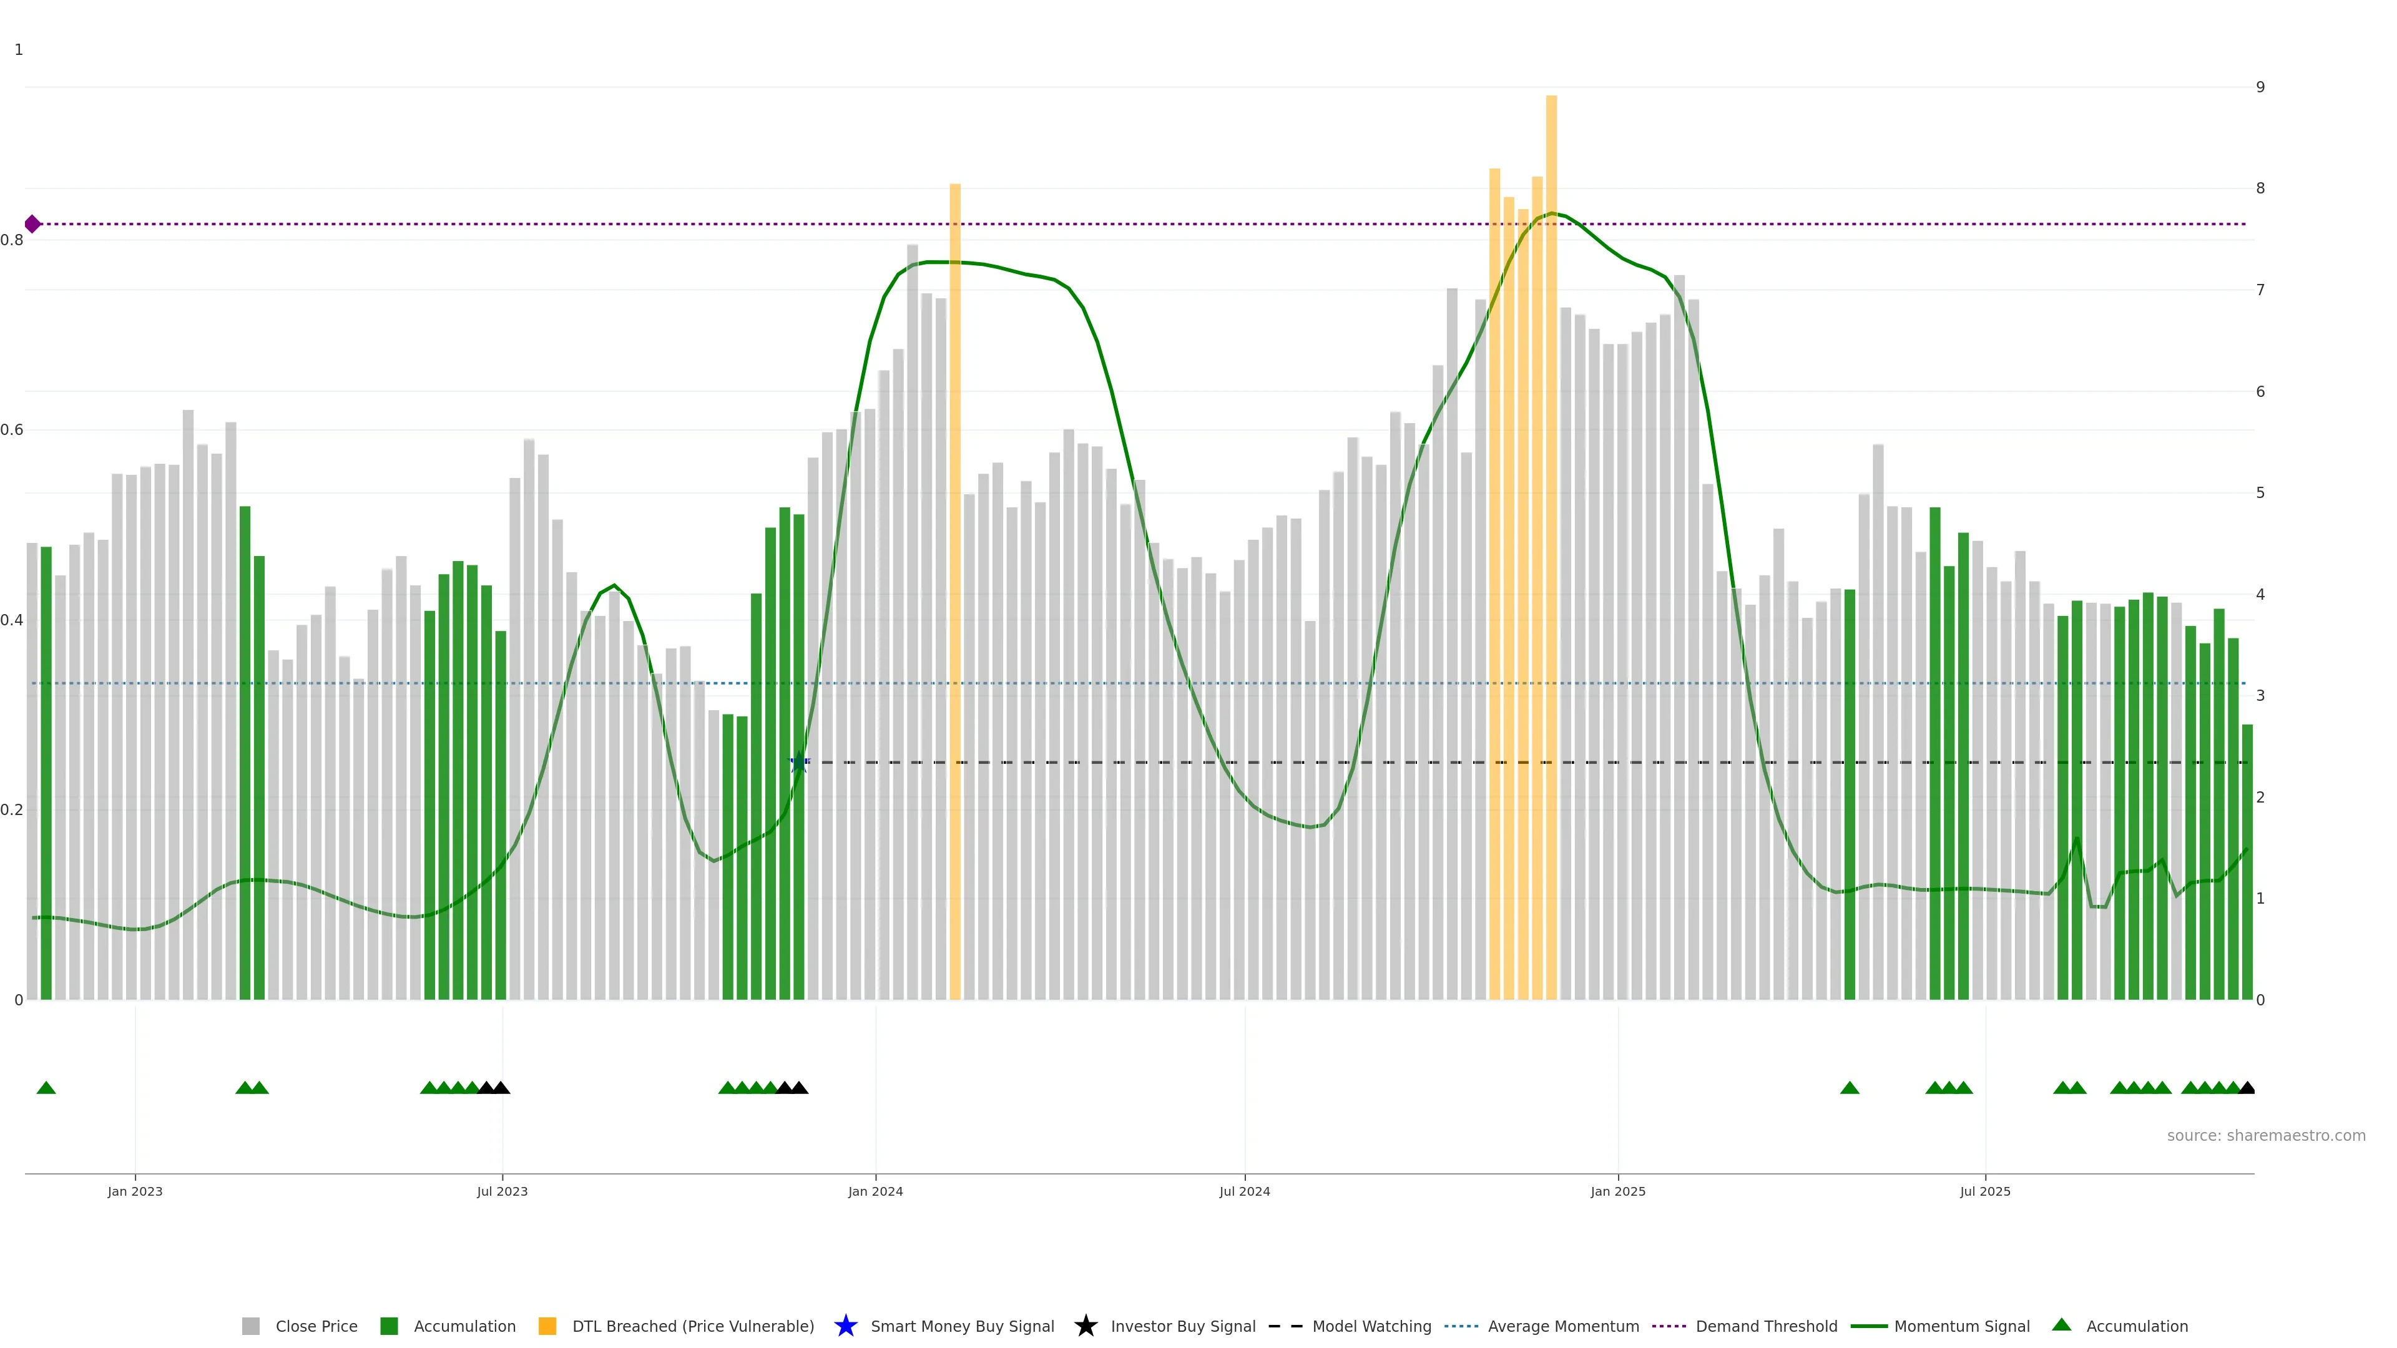
Task: Click the green Accumulation triangle icon in legend
Action: 2062,1325
